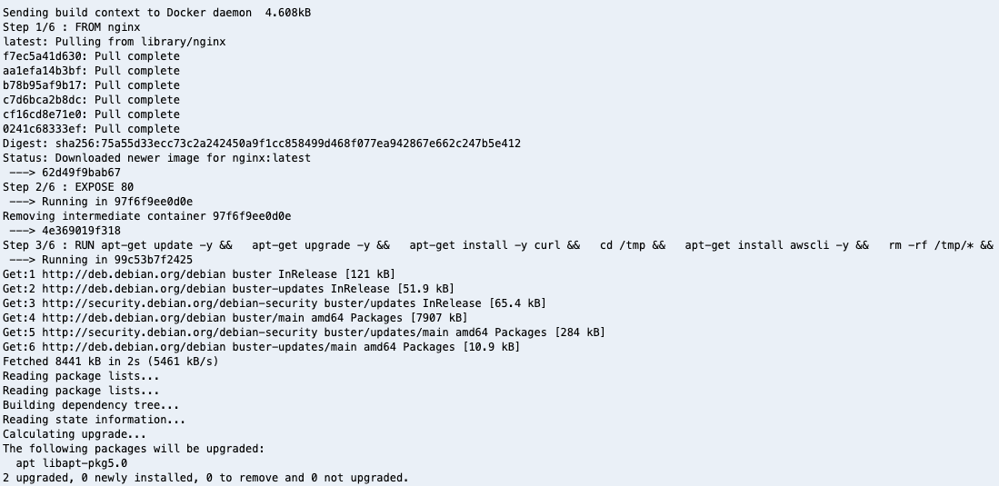Viewport: 999px width, 486px height.
Task: Click the "2 upgraded, 0 newly installed" summary line
Action: coord(205,478)
